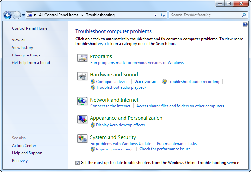Open Fix problems with Windows Update

[x=121, y=144]
